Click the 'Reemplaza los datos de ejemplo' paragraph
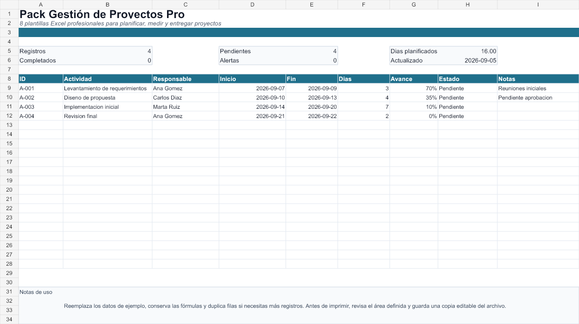This screenshot has width=579, height=324. 285,306
